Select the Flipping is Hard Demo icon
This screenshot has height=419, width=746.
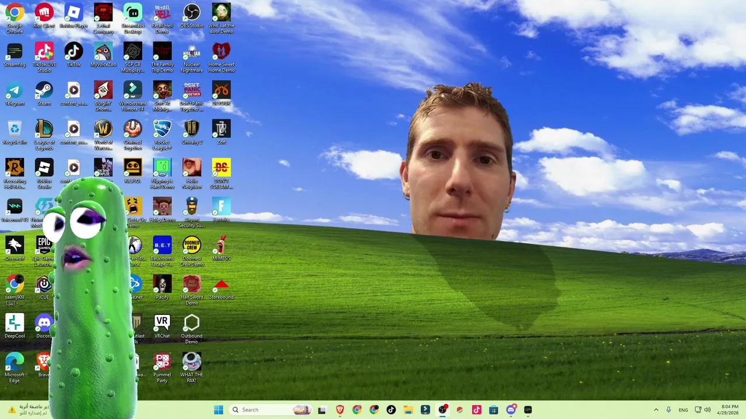click(162, 173)
